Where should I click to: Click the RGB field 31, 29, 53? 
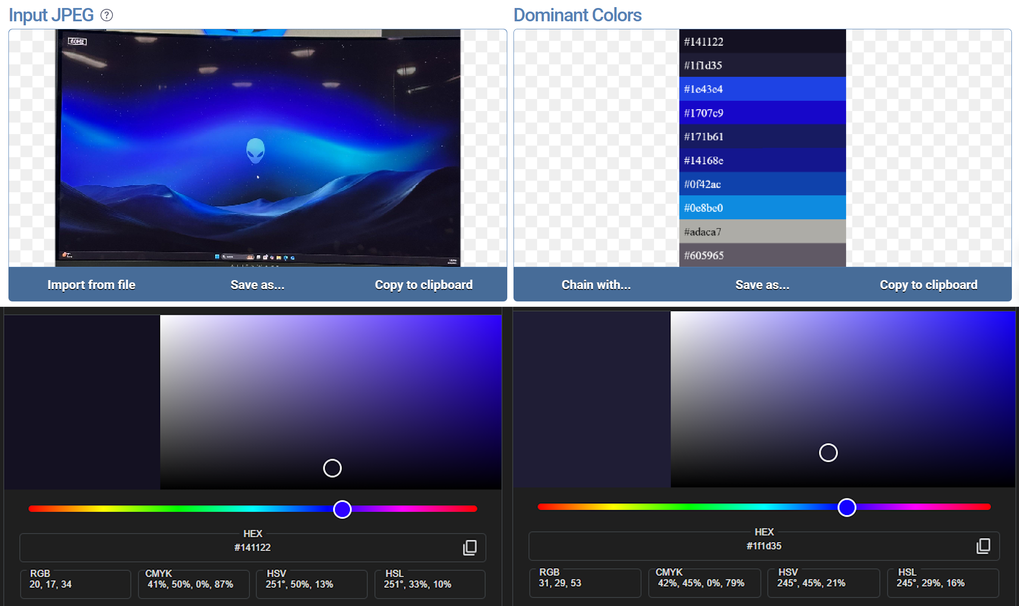tap(585, 582)
